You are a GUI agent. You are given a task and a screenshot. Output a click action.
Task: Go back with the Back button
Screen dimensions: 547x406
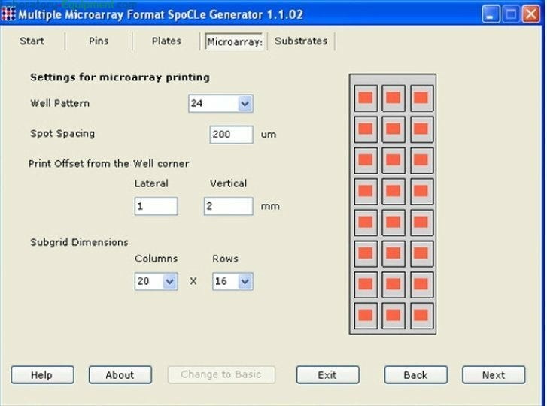[415, 375]
